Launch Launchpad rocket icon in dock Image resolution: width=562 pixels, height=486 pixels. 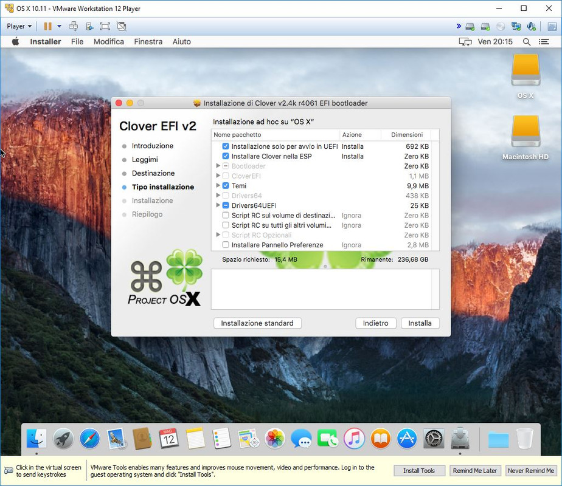63,438
